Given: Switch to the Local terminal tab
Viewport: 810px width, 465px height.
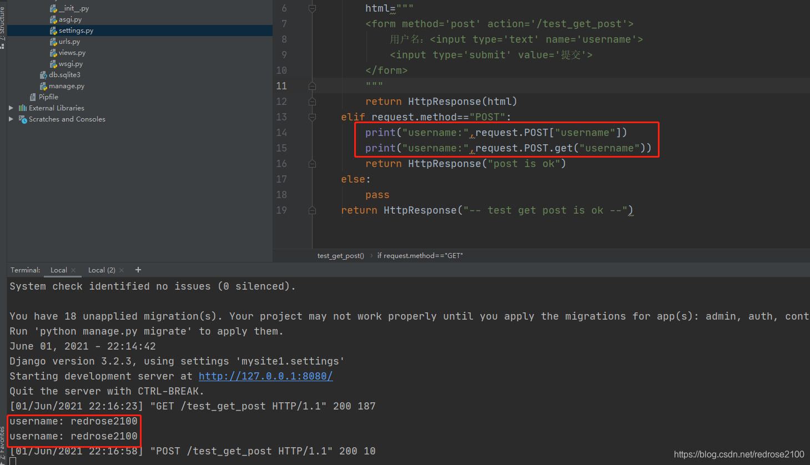Looking at the screenshot, I should pyautogui.click(x=59, y=270).
